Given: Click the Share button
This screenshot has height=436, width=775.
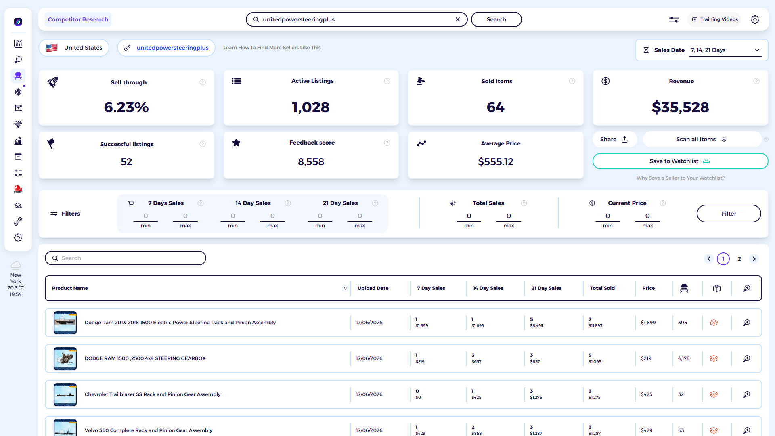Looking at the screenshot, I should pos(614,139).
